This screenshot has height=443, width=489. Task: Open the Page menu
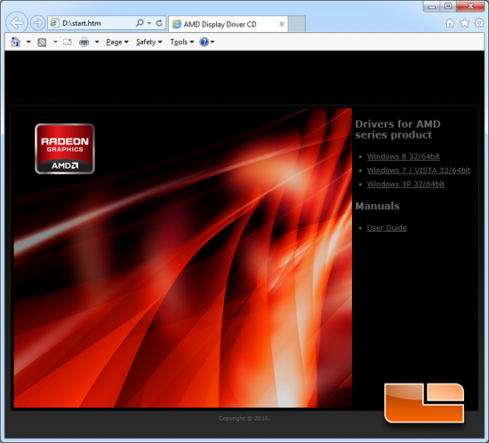coord(117,42)
